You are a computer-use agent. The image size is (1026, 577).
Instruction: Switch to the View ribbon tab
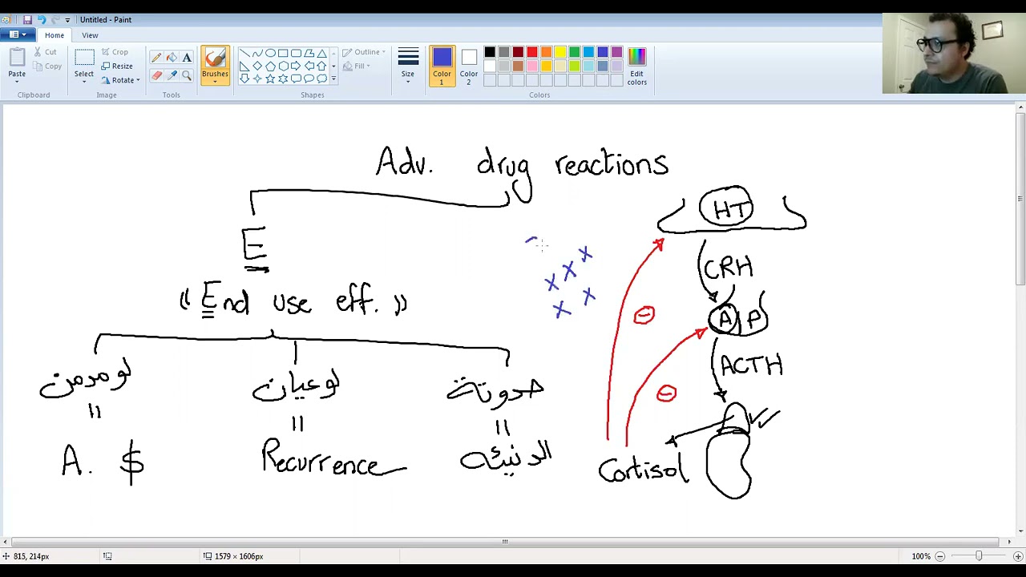[90, 35]
